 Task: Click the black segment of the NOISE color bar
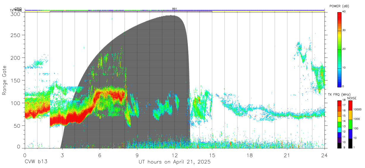pyautogui.click(x=350, y=143)
